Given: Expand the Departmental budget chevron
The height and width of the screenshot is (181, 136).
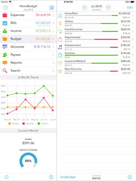Looking at the screenshot, I should coord(133,39).
